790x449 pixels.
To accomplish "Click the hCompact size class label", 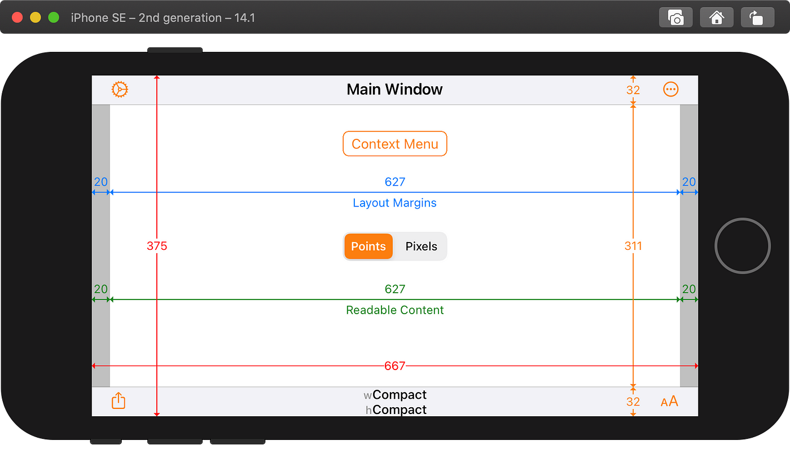I will pos(396,410).
